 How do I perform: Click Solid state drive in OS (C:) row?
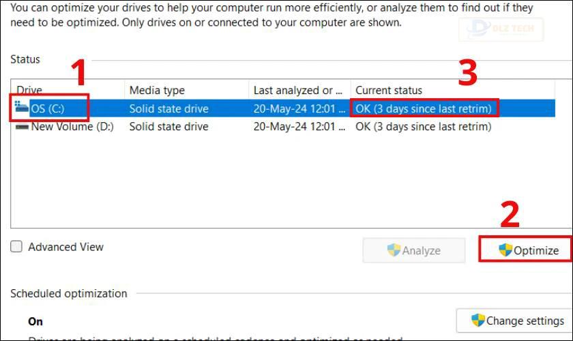coord(169,108)
